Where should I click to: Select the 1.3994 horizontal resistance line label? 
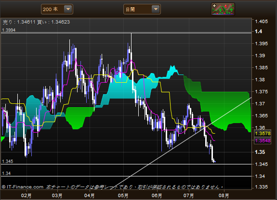click(9, 30)
